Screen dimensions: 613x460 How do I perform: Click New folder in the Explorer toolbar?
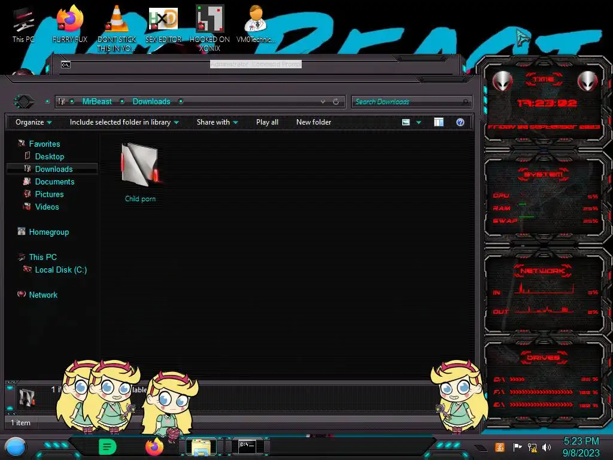tap(314, 122)
